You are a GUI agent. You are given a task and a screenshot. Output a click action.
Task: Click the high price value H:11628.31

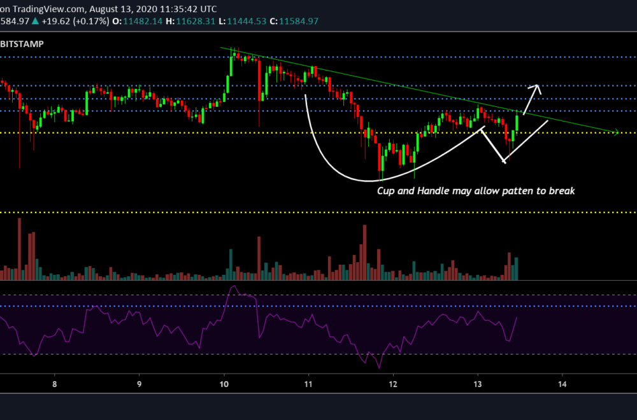click(x=190, y=21)
